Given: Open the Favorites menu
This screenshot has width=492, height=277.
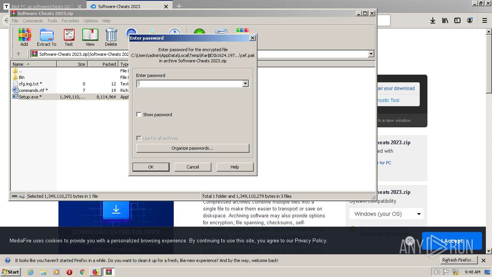Looking at the screenshot, I should (x=70, y=21).
